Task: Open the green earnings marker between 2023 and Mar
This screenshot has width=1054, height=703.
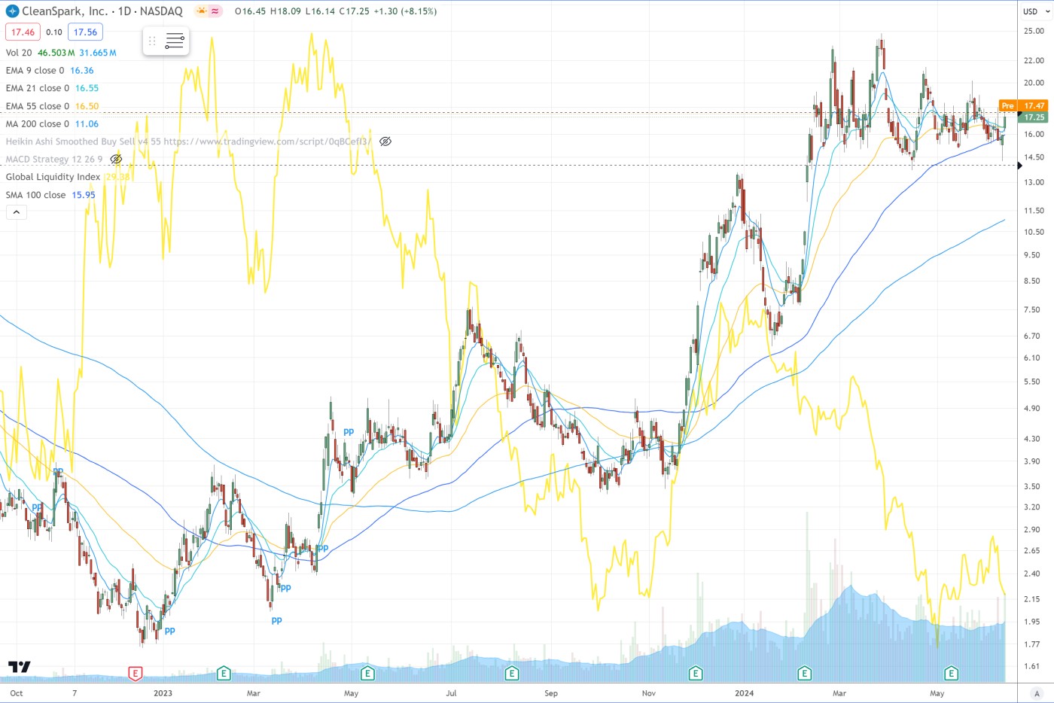Action: [224, 673]
